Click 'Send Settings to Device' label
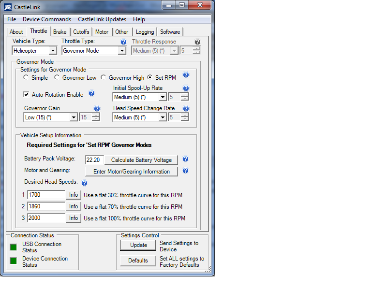 179,246
